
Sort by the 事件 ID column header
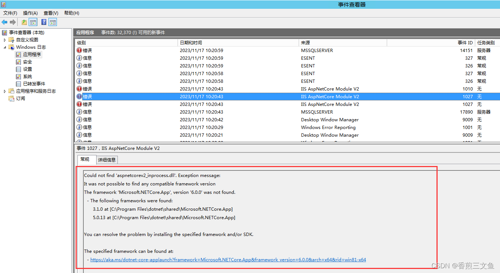pos(431,43)
